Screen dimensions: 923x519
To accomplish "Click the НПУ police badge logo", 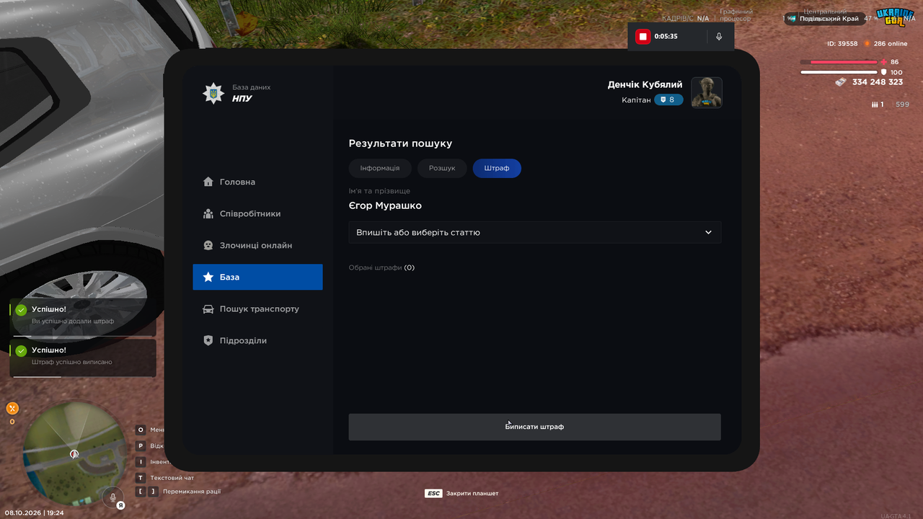I will point(213,93).
